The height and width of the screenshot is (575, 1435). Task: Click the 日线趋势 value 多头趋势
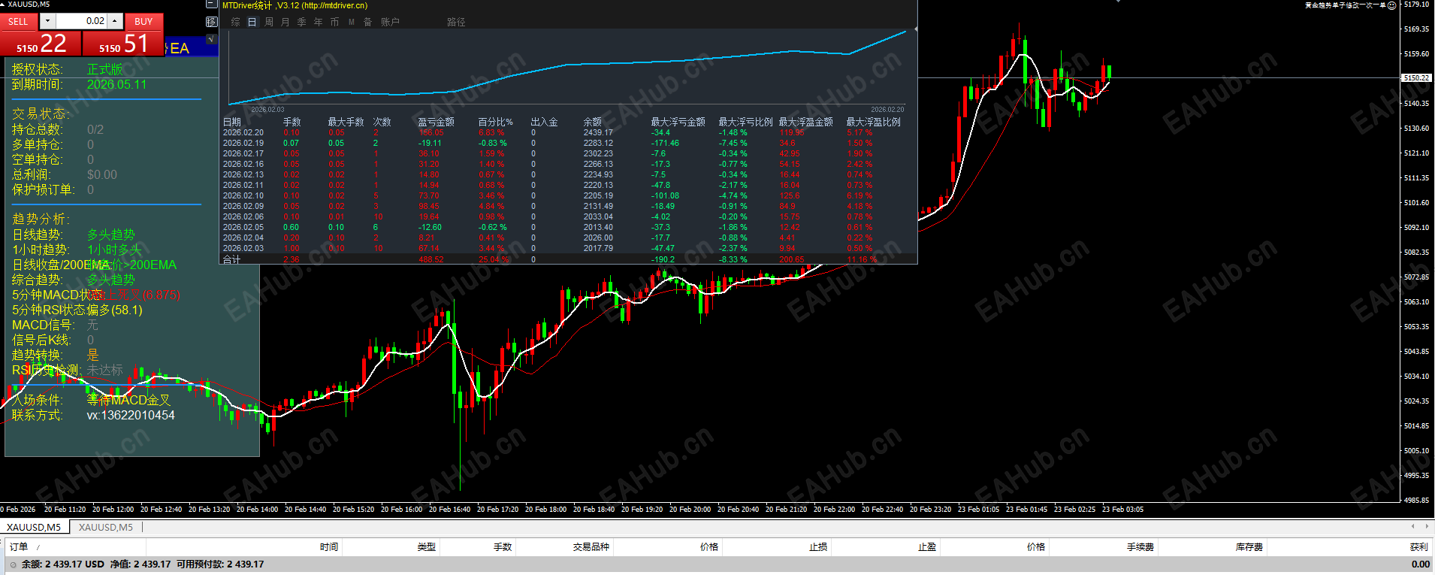click(x=111, y=235)
